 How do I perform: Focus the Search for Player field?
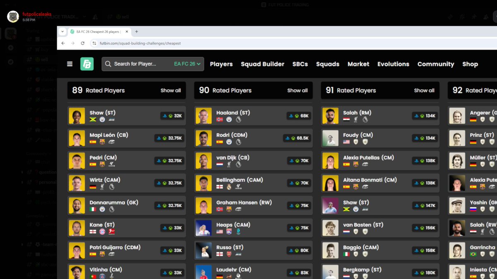(153, 64)
